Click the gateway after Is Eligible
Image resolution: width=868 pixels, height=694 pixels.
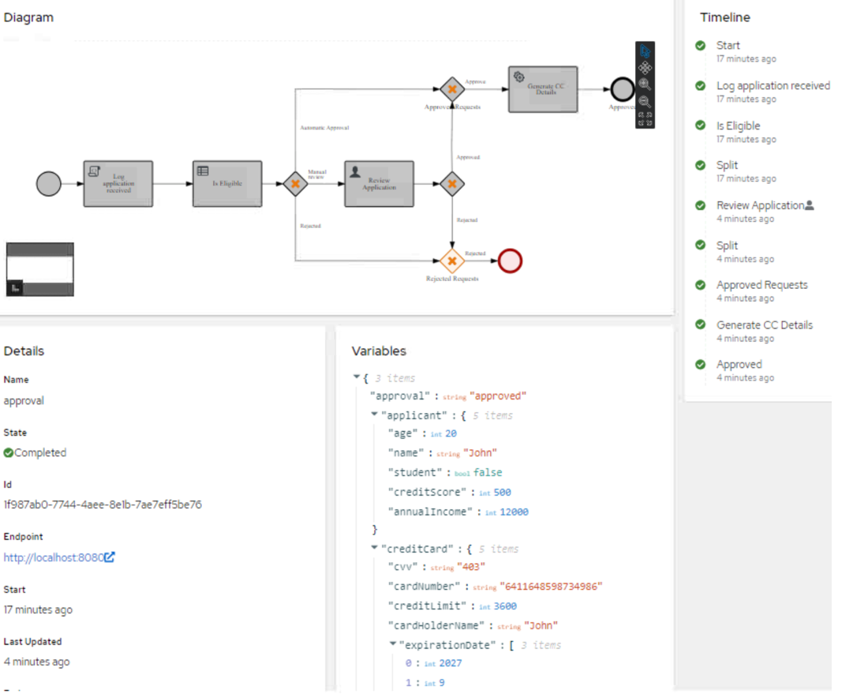[x=295, y=184]
